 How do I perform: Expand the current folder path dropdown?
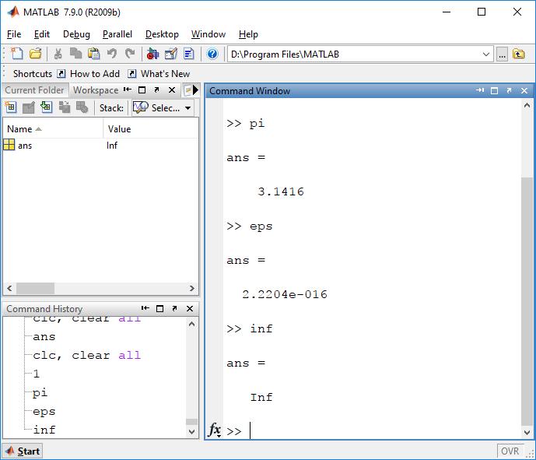click(x=485, y=54)
